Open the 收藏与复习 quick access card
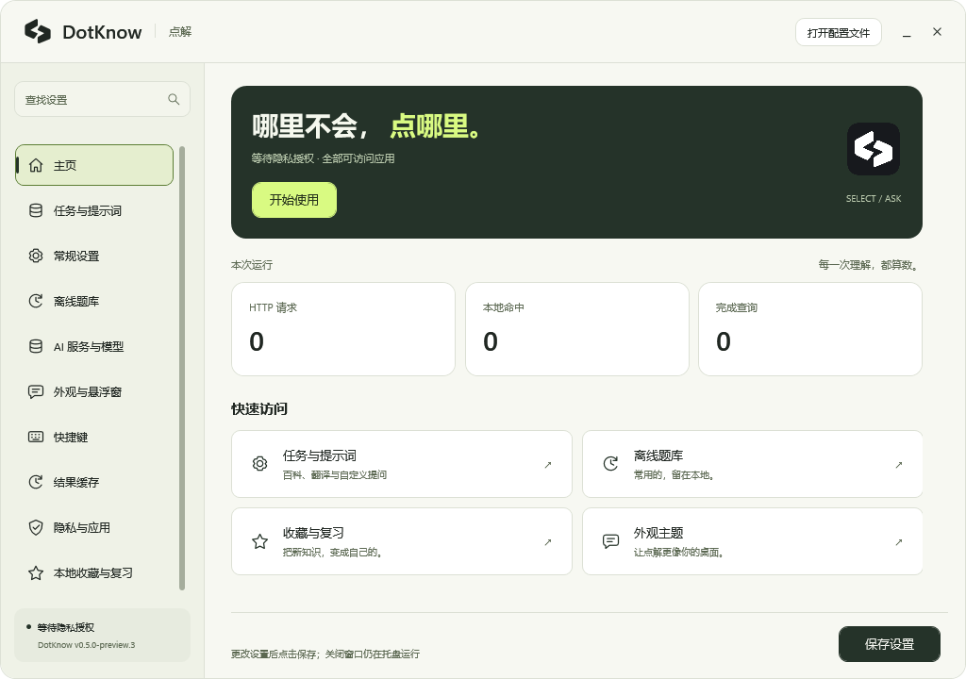Viewport: 966px width, 679px height. coord(402,541)
